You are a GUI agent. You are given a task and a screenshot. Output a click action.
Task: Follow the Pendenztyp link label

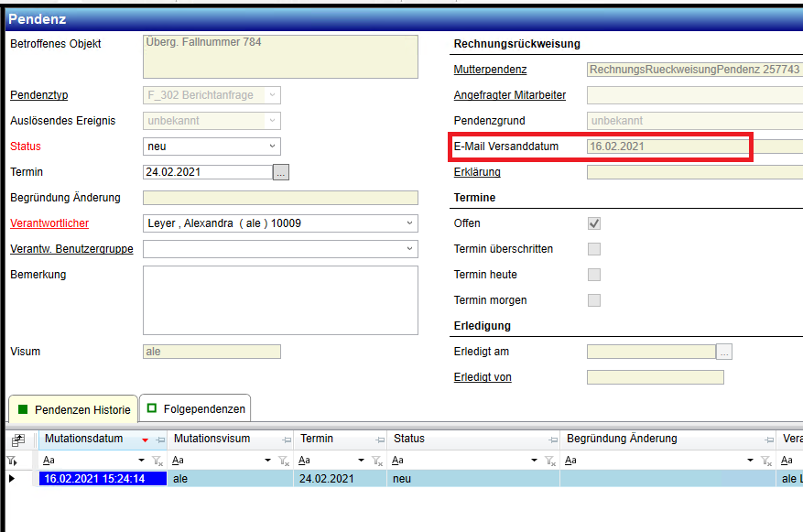(39, 95)
